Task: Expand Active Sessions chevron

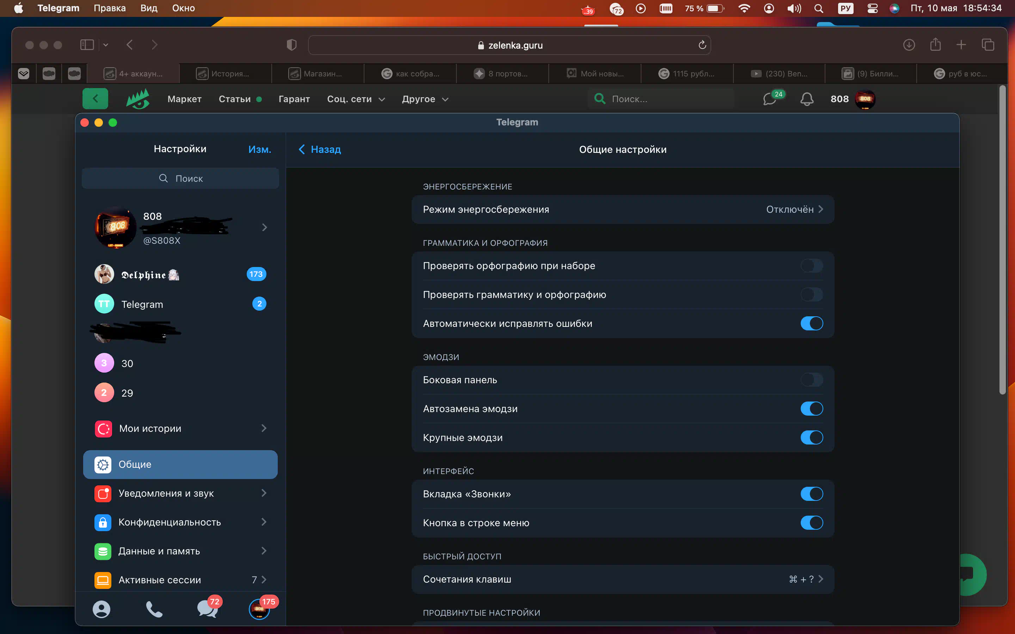Action: click(264, 580)
